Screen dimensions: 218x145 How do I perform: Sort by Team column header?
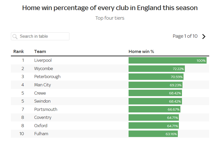pyautogui.click(x=40, y=51)
